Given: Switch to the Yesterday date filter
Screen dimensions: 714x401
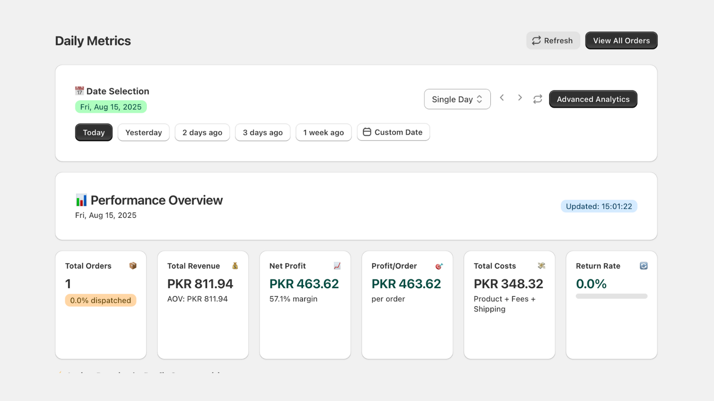Looking at the screenshot, I should click(x=143, y=132).
